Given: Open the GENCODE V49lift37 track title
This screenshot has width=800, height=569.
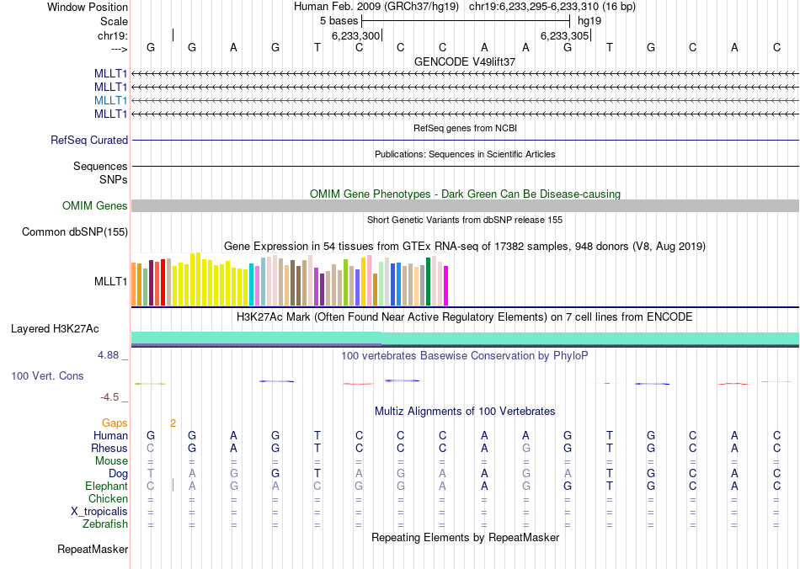Looking at the screenshot, I should 465,61.
